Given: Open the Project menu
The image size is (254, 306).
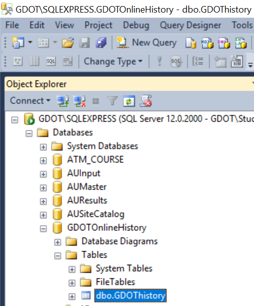Looking at the screenshot, I should 98,25.
